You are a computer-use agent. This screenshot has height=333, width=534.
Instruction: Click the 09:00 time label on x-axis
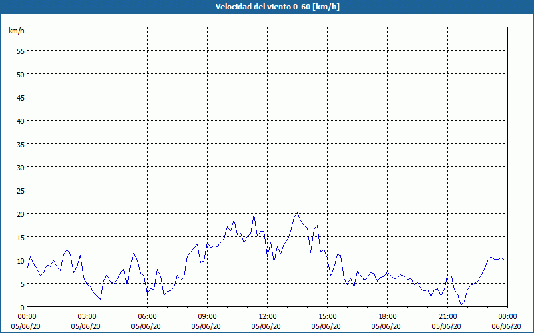207,317
